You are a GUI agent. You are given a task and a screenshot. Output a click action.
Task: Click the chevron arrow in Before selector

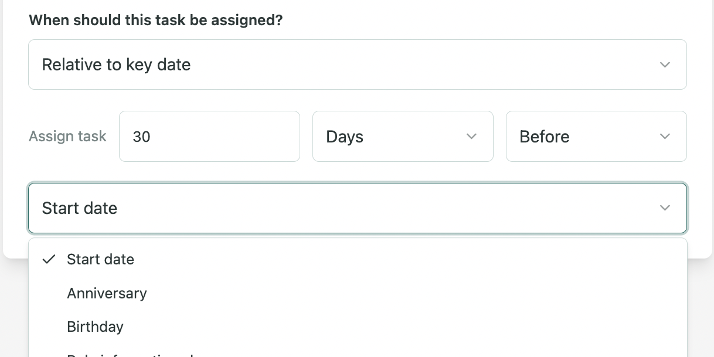coord(665,137)
